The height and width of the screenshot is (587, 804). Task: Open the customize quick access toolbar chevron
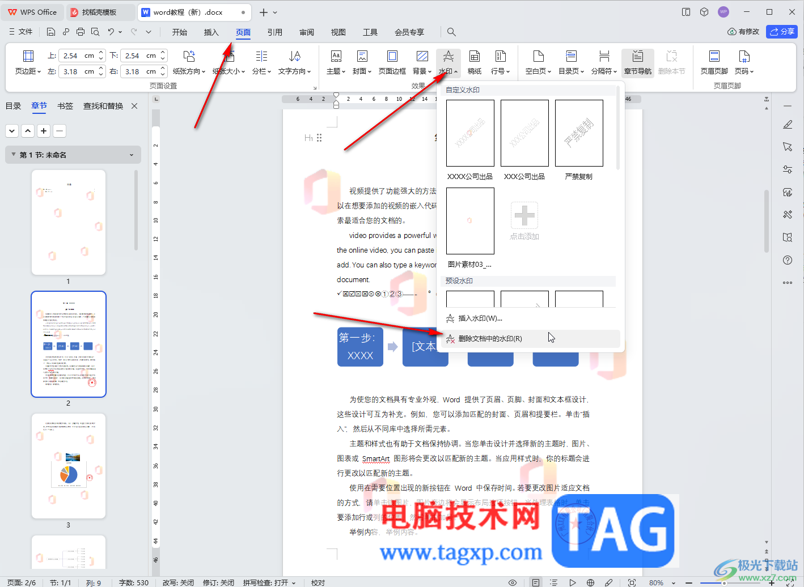pyautogui.click(x=149, y=32)
